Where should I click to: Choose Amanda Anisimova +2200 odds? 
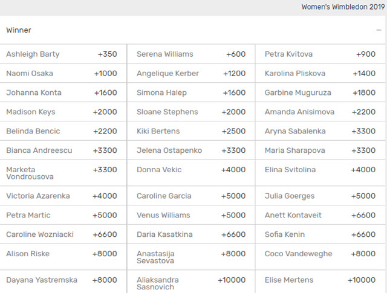(320, 112)
